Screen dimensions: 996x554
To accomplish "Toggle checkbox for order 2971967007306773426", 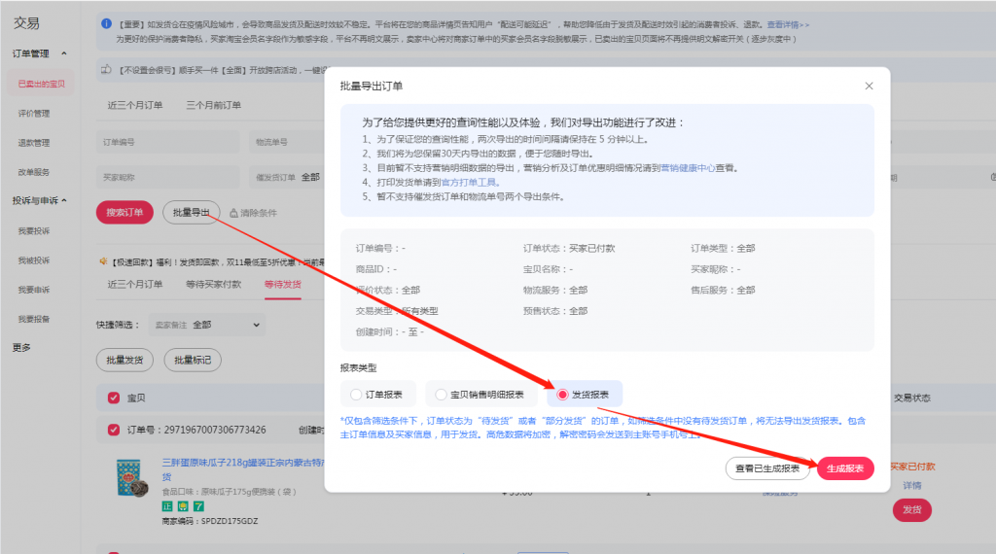I will 114,430.
